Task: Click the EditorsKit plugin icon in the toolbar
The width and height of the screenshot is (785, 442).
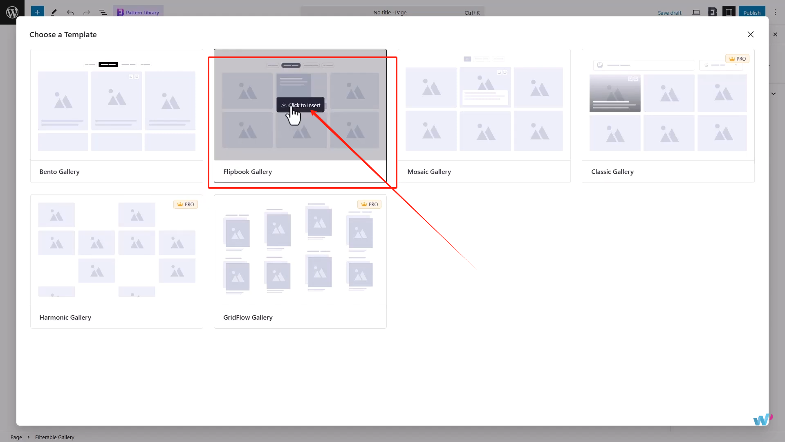Action: point(712,12)
